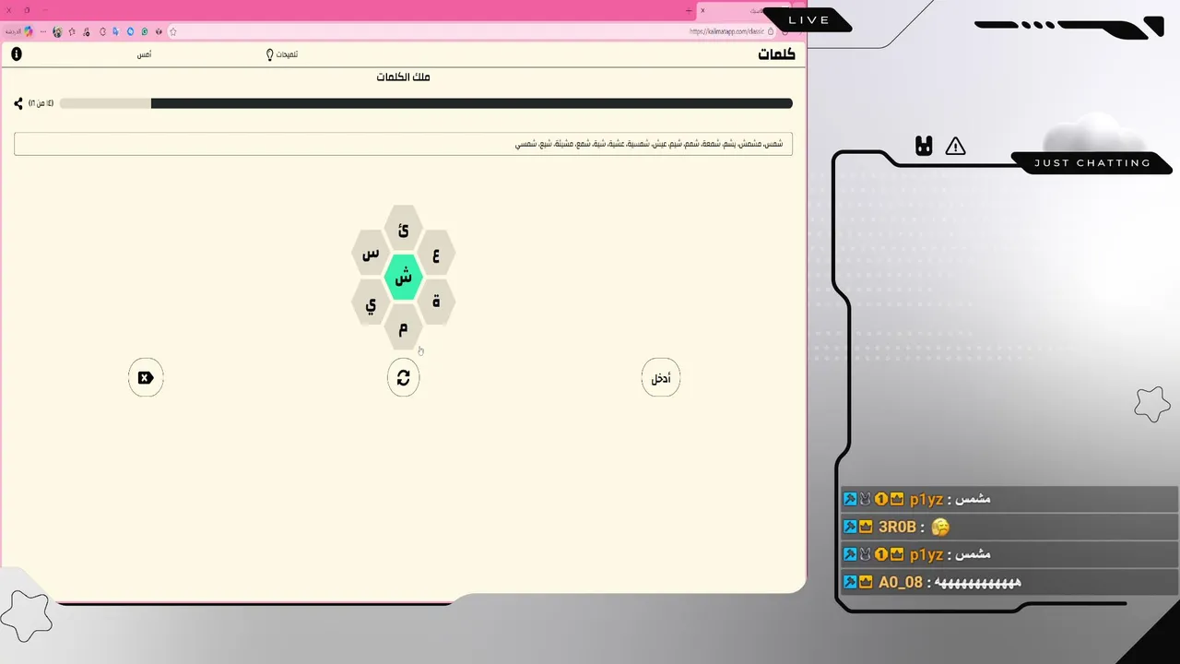Select the ي letter hexagon
Image resolution: width=1180 pixels, height=664 pixels.
click(371, 302)
